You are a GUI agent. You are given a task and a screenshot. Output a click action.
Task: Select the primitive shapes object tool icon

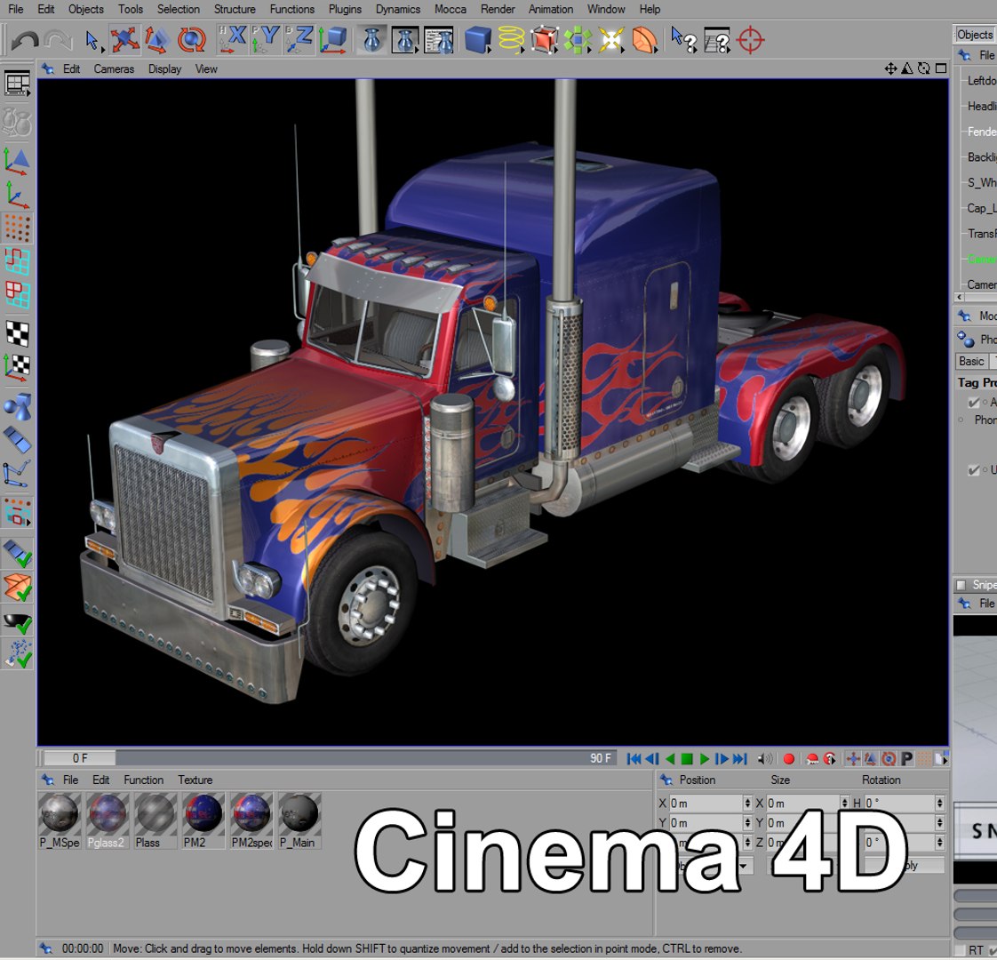[17, 406]
